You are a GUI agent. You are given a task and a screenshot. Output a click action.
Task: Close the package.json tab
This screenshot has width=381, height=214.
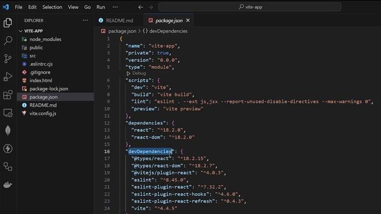click(x=188, y=20)
